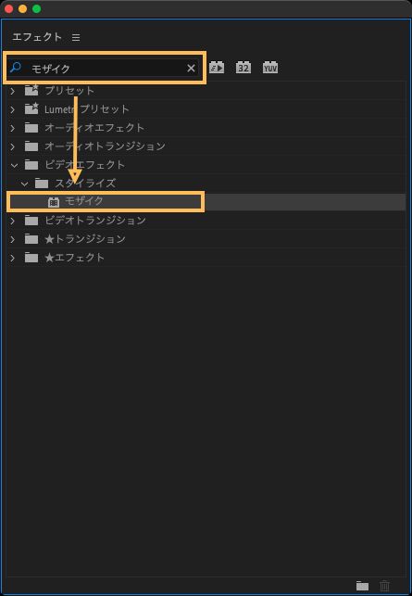The width and height of the screenshot is (412, 596).
Task: Expand the Lumetri プリセット folder
Action: (x=13, y=110)
